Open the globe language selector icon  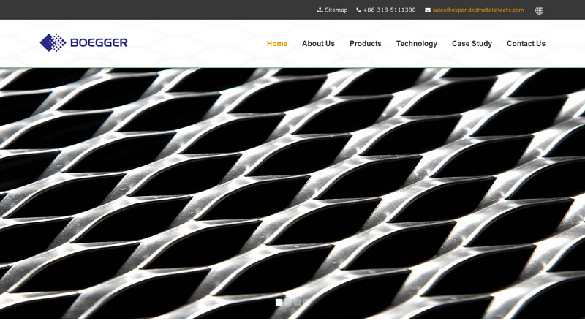click(x=539, y=10)
